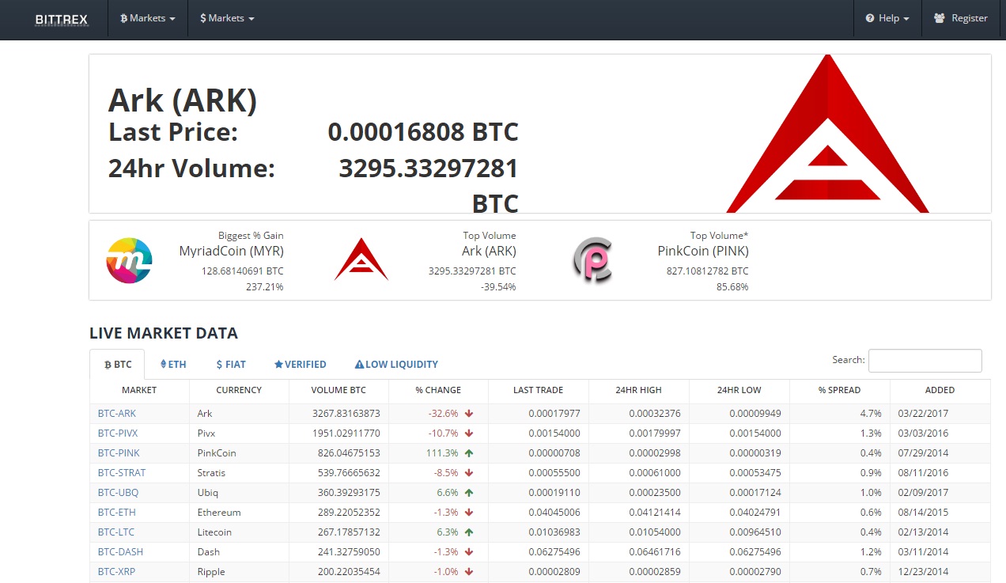Click the green up arrow in PinkCoin row
The width and height of the screenshot is (1006, 583).
tap(469, 453)
